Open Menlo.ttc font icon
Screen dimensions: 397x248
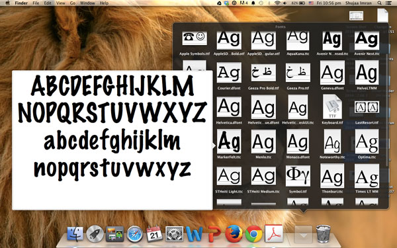click(263, 142)
